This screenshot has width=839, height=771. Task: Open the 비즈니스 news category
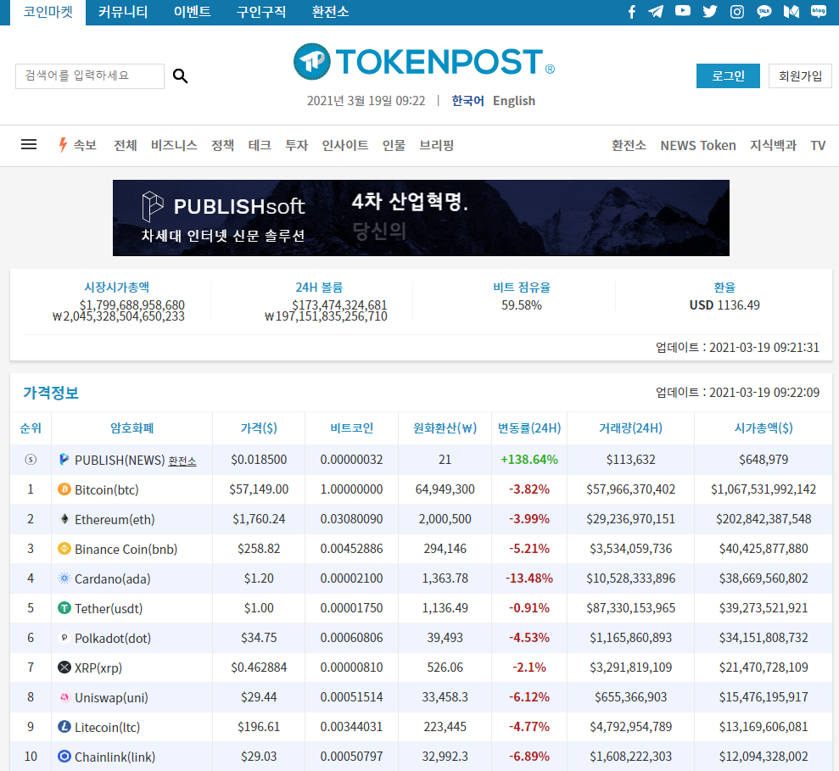point(174,145)
